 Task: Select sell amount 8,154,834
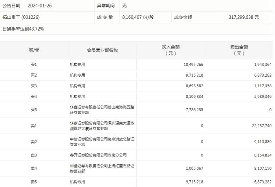(263, 155)
